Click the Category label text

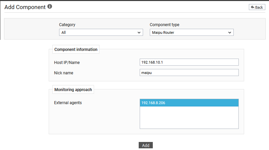[x=67, y=25]
